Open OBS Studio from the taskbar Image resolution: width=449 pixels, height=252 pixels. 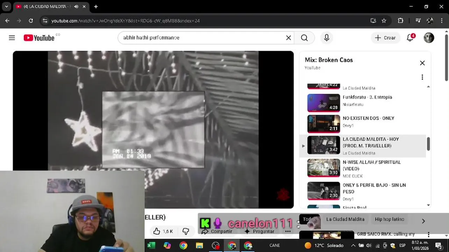point(215,245)
